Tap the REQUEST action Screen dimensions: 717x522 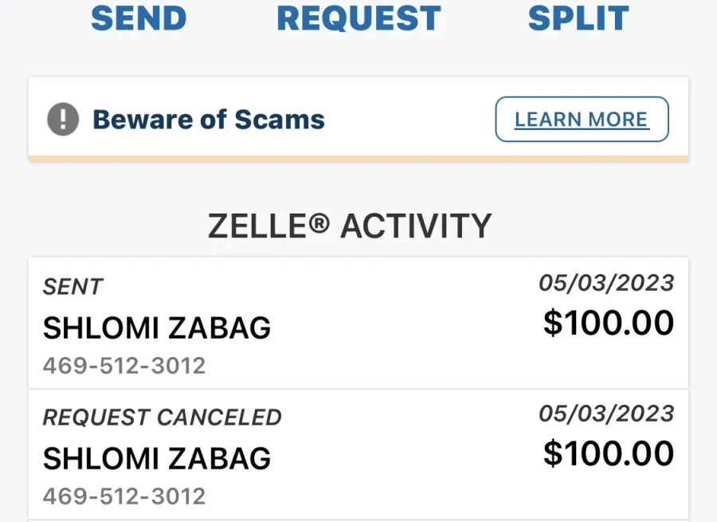pyautogui.click(x=359, y=18)
